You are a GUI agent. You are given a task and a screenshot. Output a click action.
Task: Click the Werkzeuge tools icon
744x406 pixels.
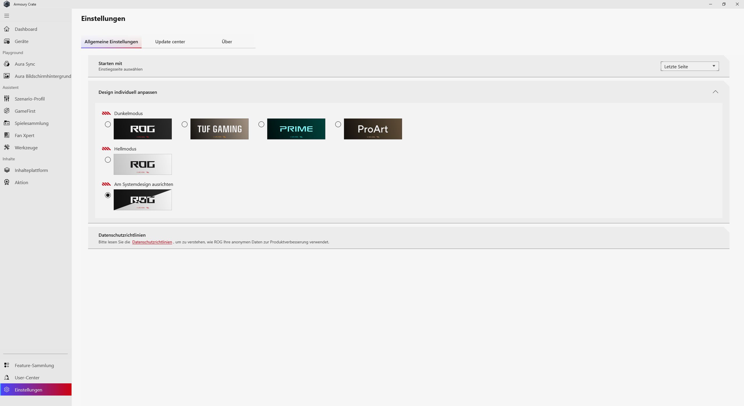(x=7, y=148)
